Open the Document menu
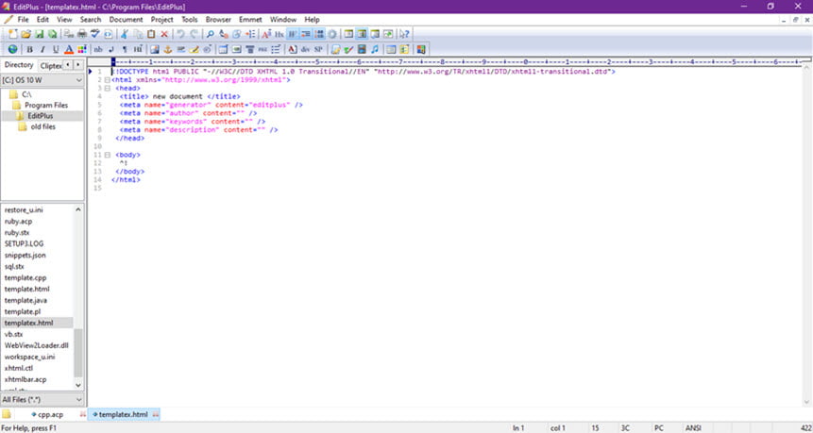This screenshot has height=433, width=813. click(126, 20)
